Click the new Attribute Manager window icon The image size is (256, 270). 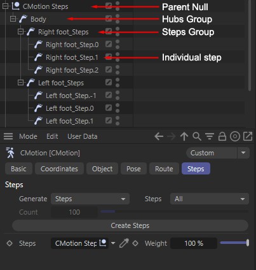click(248, 136)
